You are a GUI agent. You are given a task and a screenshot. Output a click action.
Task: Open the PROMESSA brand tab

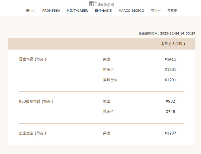[x=51, y=11]
